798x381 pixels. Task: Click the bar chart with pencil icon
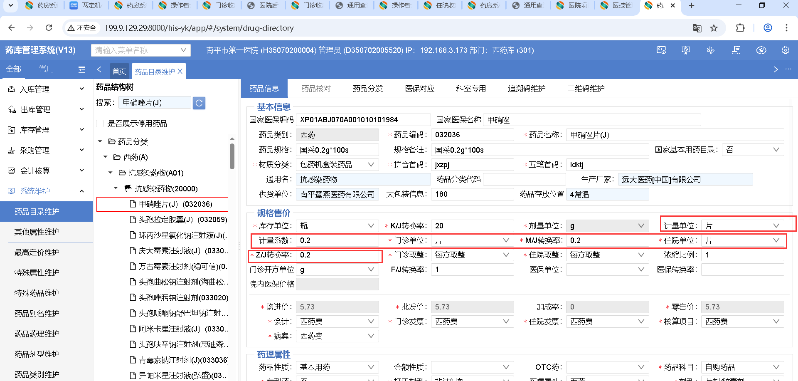click(x=711, y=50)
